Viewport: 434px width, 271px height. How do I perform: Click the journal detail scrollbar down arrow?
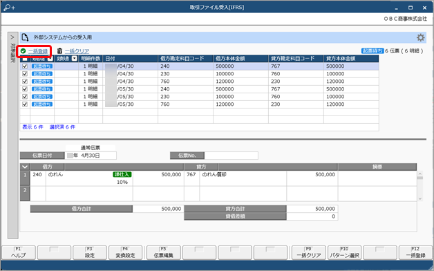[x=420, y=198]
